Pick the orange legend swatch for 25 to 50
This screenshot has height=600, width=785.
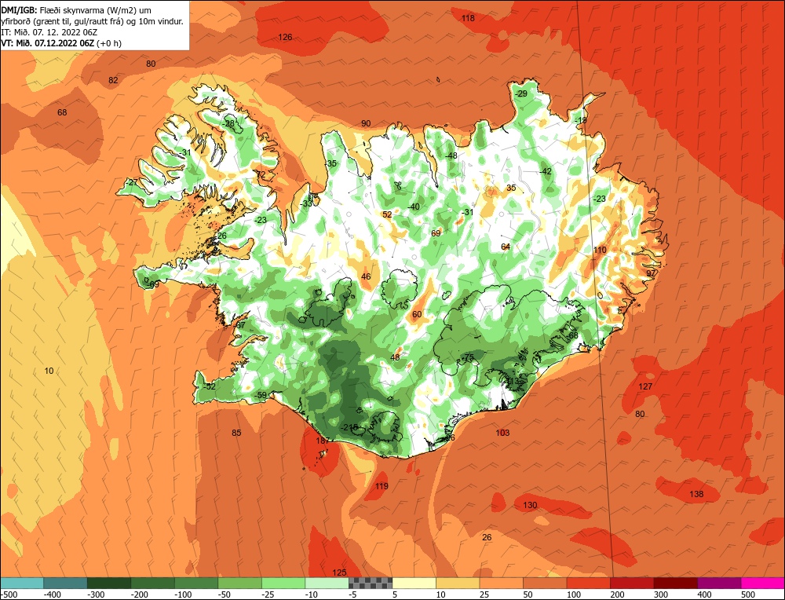pyautogui.click(x=501, y=583)
